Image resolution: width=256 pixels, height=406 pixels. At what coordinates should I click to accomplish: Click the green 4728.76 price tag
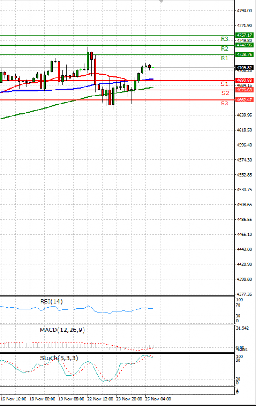244,55
